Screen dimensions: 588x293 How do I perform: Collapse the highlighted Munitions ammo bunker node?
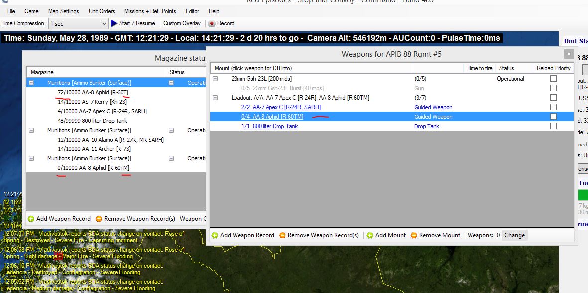point(31,83)
